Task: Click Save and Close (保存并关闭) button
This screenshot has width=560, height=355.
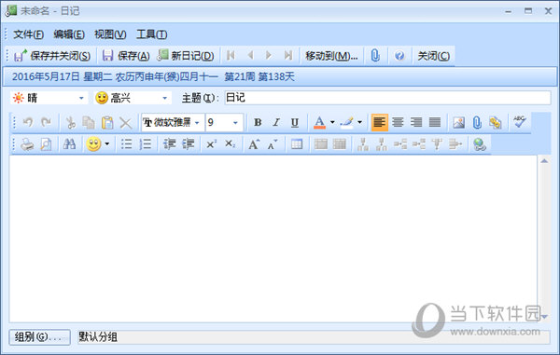Action: [x=52, y=56]
